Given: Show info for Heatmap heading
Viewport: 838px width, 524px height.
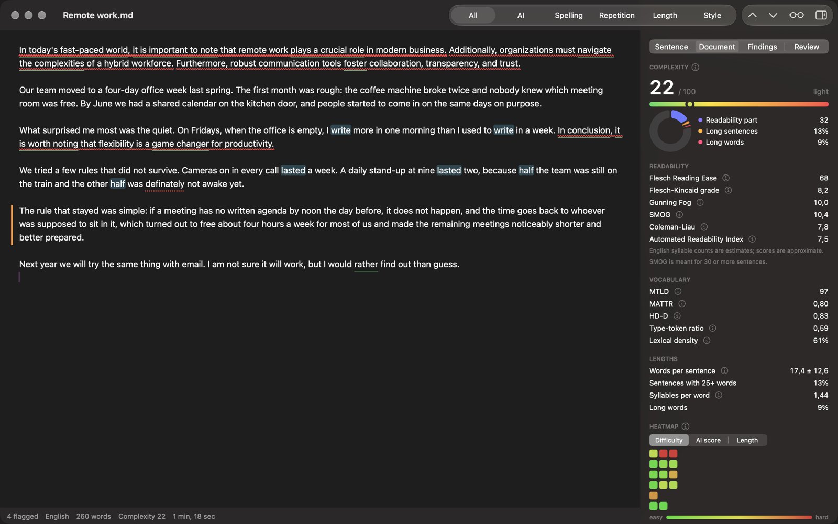Looking at the screenshot, I should tap(686, 427).
